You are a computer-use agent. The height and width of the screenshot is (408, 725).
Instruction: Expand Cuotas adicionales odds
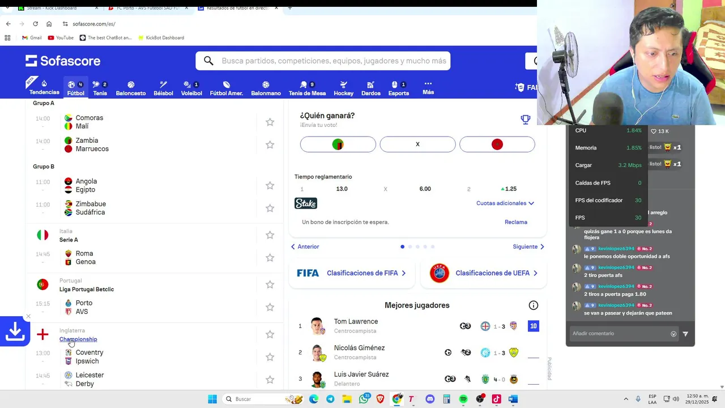[x=505, y=203]
